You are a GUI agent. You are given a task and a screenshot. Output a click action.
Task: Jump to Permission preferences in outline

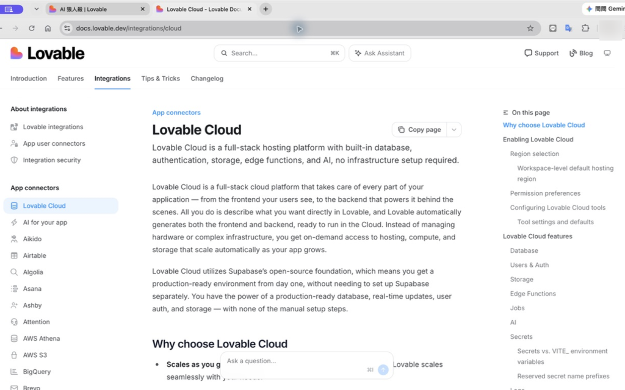point(545,193)
